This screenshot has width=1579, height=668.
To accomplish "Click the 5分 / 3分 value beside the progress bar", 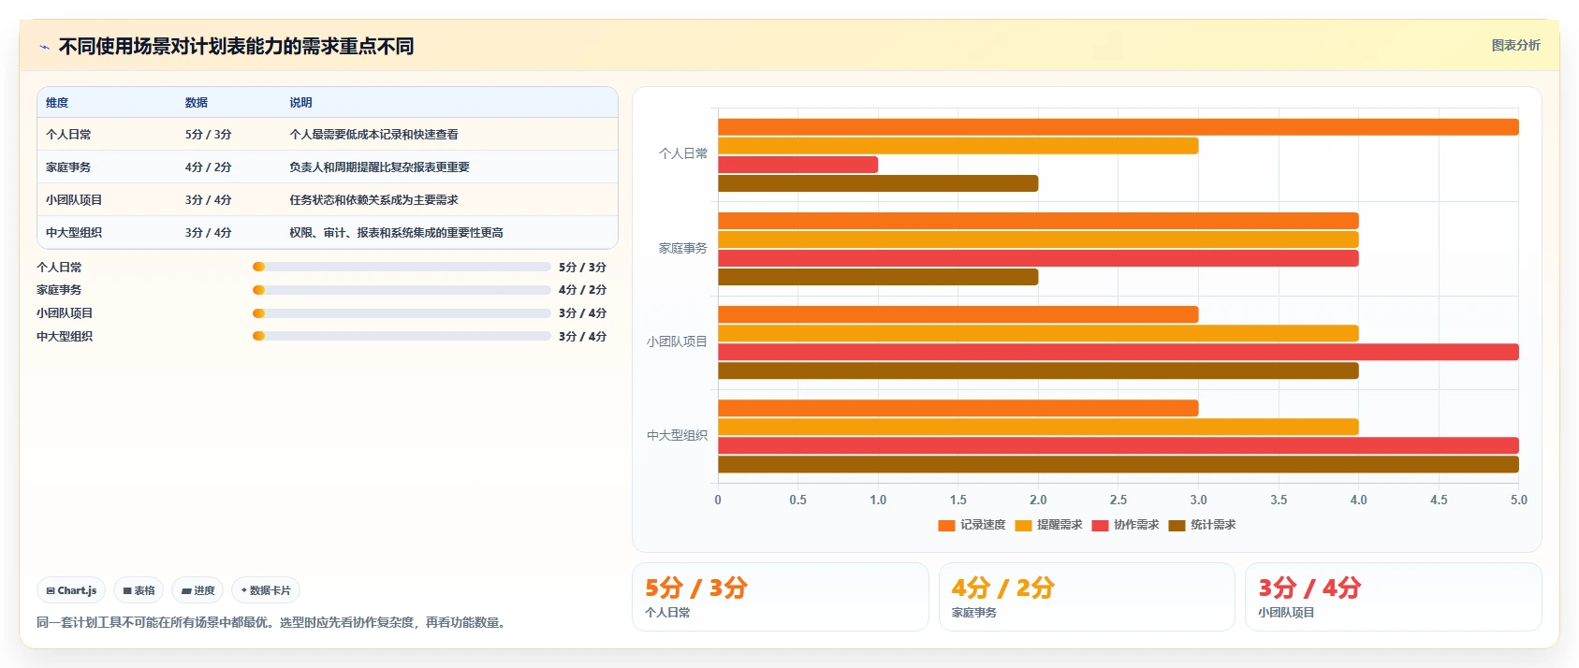I will coord(582,267).
